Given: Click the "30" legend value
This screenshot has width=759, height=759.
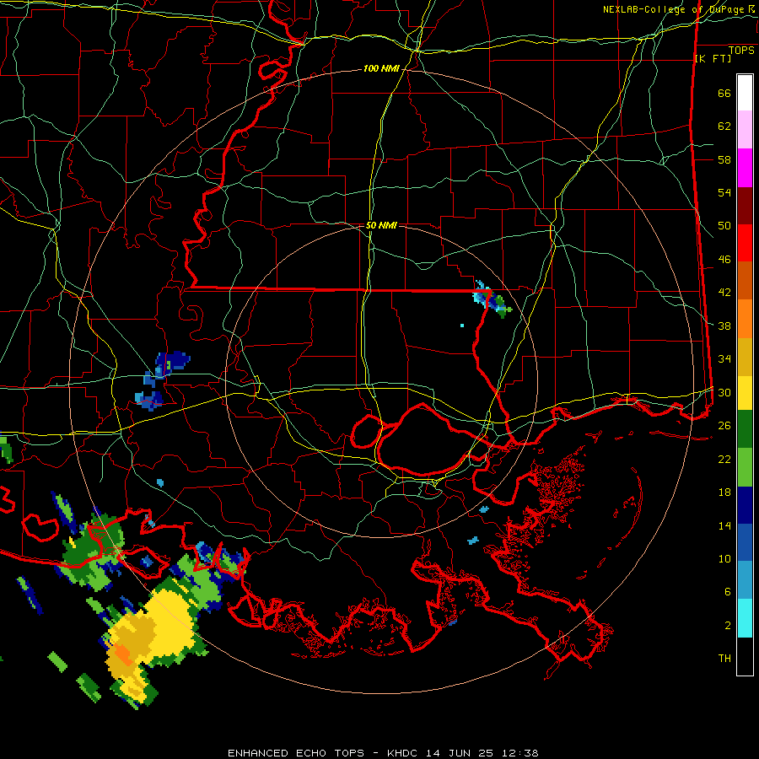Looking at the screenshot, I should tap(724, 392).
